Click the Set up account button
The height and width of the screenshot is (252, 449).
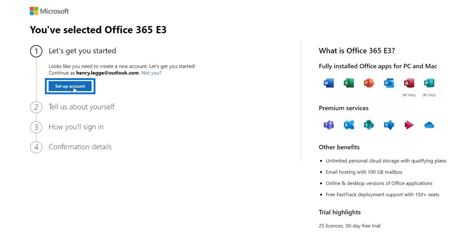[70, 86]
